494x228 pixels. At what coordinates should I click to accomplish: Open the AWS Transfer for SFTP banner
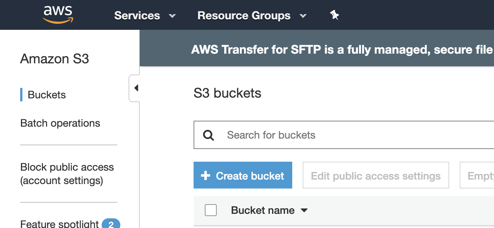pos(336,48)
